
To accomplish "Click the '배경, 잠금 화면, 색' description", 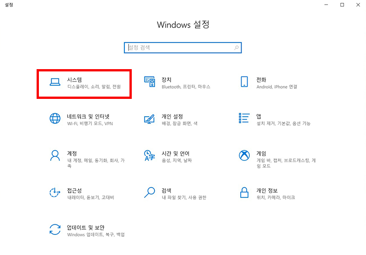I will [x=179, y=124].
